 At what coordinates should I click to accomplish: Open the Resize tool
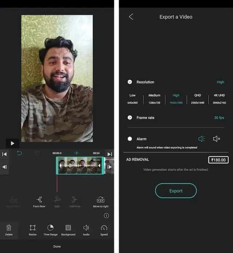click(32, 230)
